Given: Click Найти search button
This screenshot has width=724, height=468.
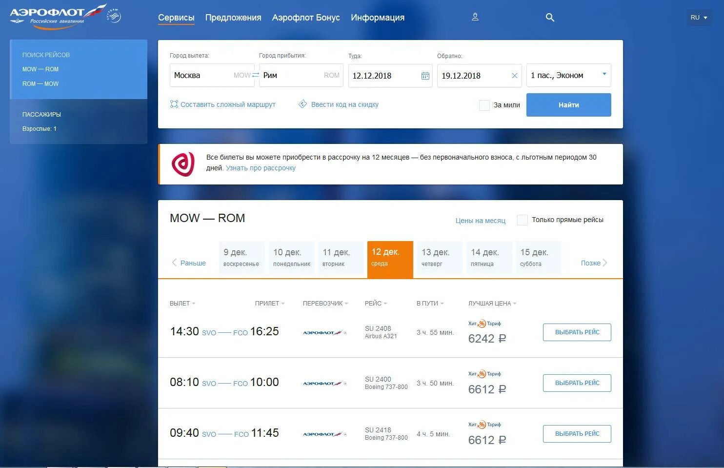Looking at the screenshot, I should point(569,105).
